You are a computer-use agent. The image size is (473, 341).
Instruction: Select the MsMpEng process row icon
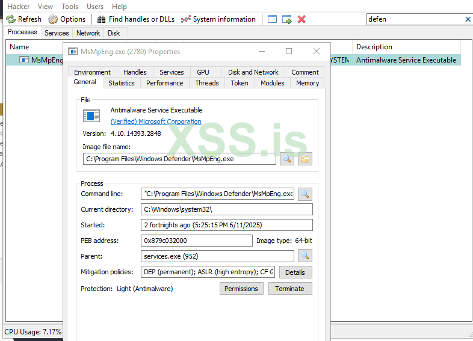pos(24,60)
